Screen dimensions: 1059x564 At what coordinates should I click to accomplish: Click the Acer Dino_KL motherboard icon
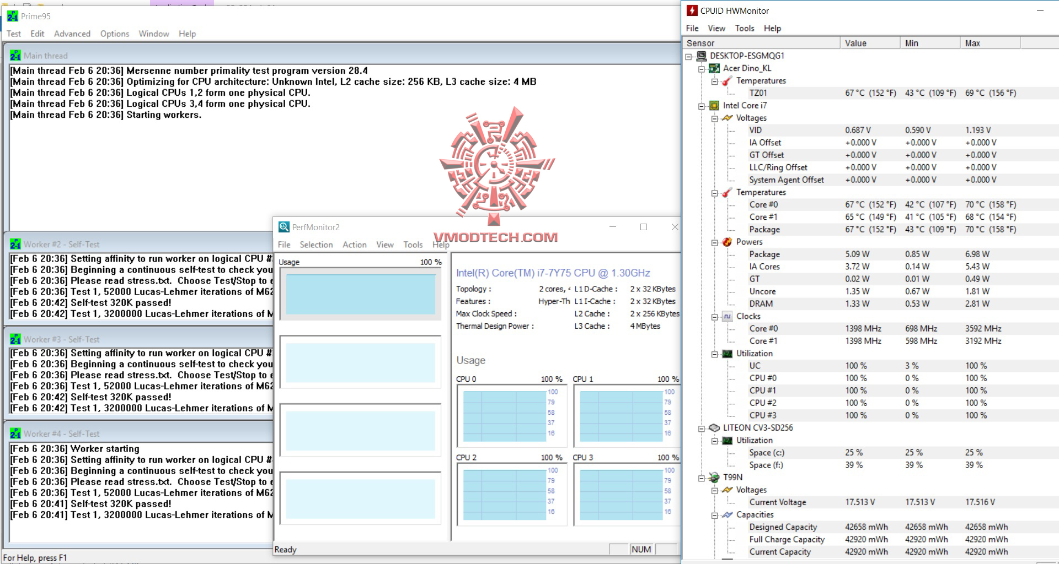tap(714, 68)
